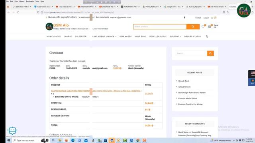Open Microsoft Edge from the taskbar
255x143 pixels.
pos(73,140)
